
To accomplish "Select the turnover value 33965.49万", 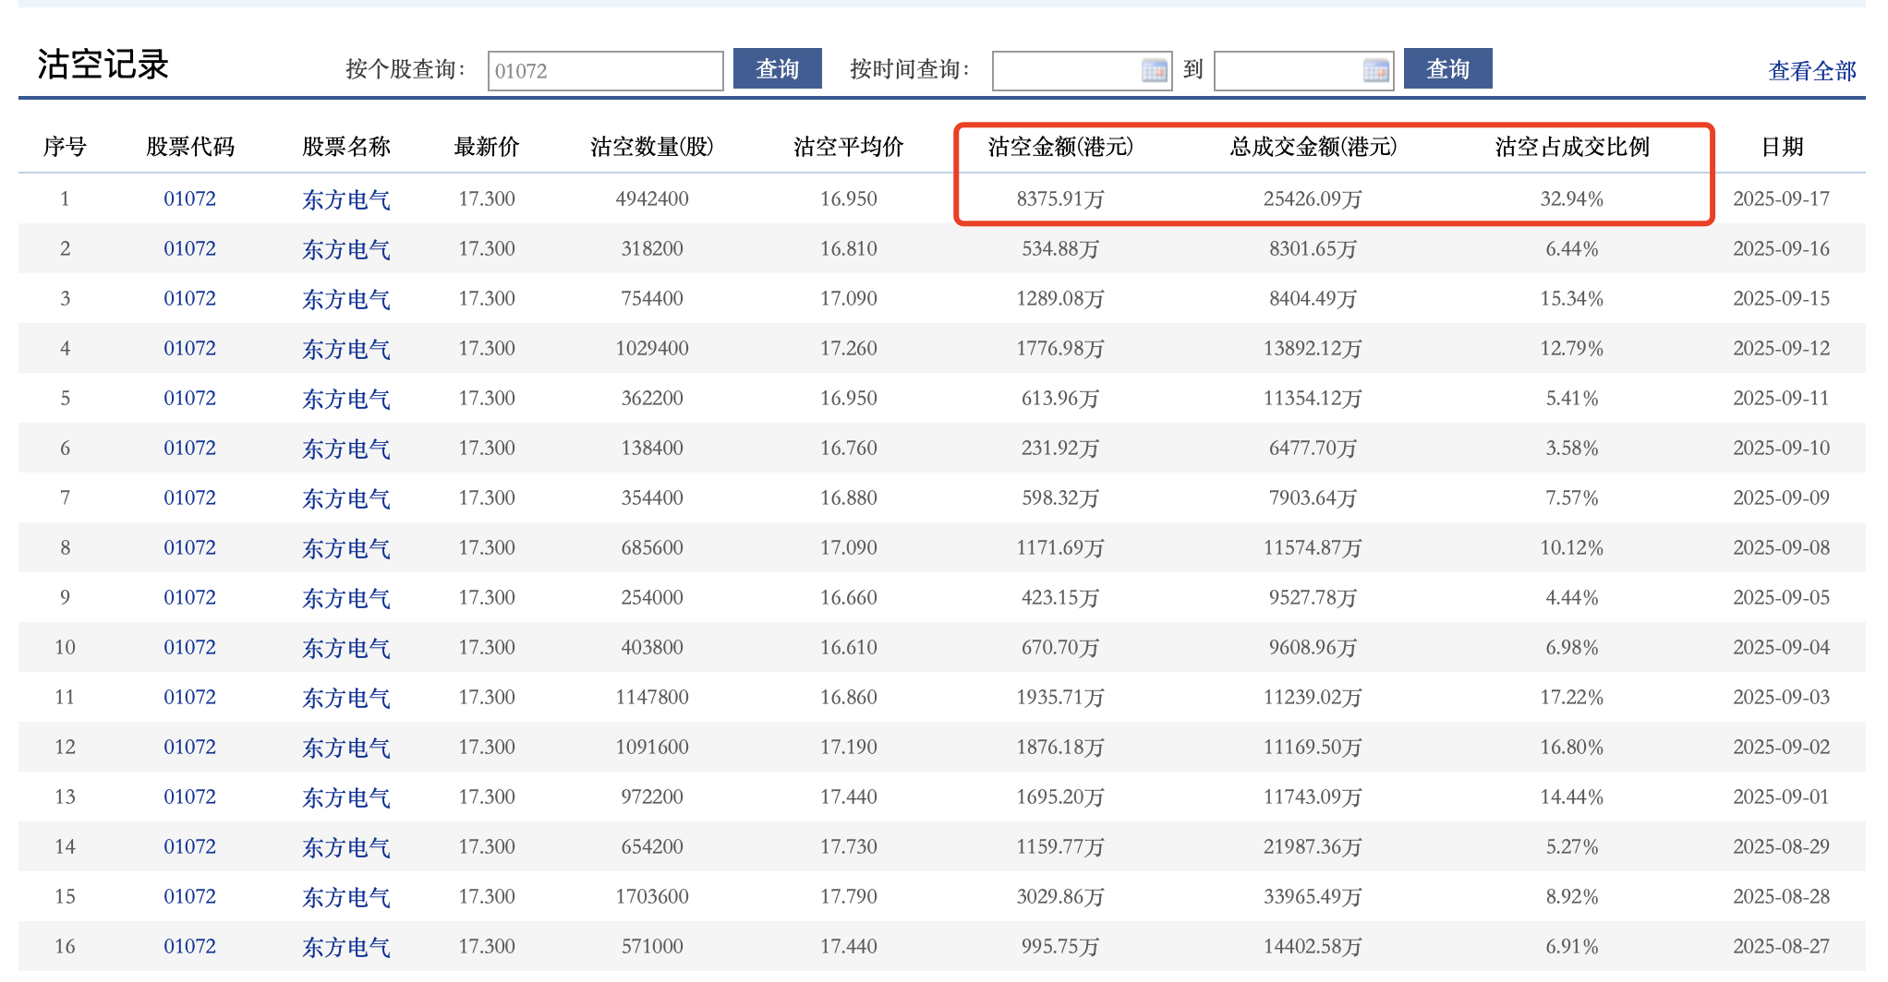I will click(1313, 897).
